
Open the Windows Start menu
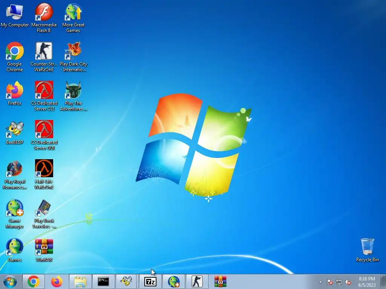click(10, 281)
